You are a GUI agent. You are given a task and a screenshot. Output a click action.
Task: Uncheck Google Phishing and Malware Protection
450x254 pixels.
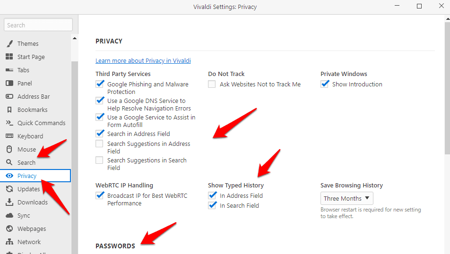click(100, 85)
